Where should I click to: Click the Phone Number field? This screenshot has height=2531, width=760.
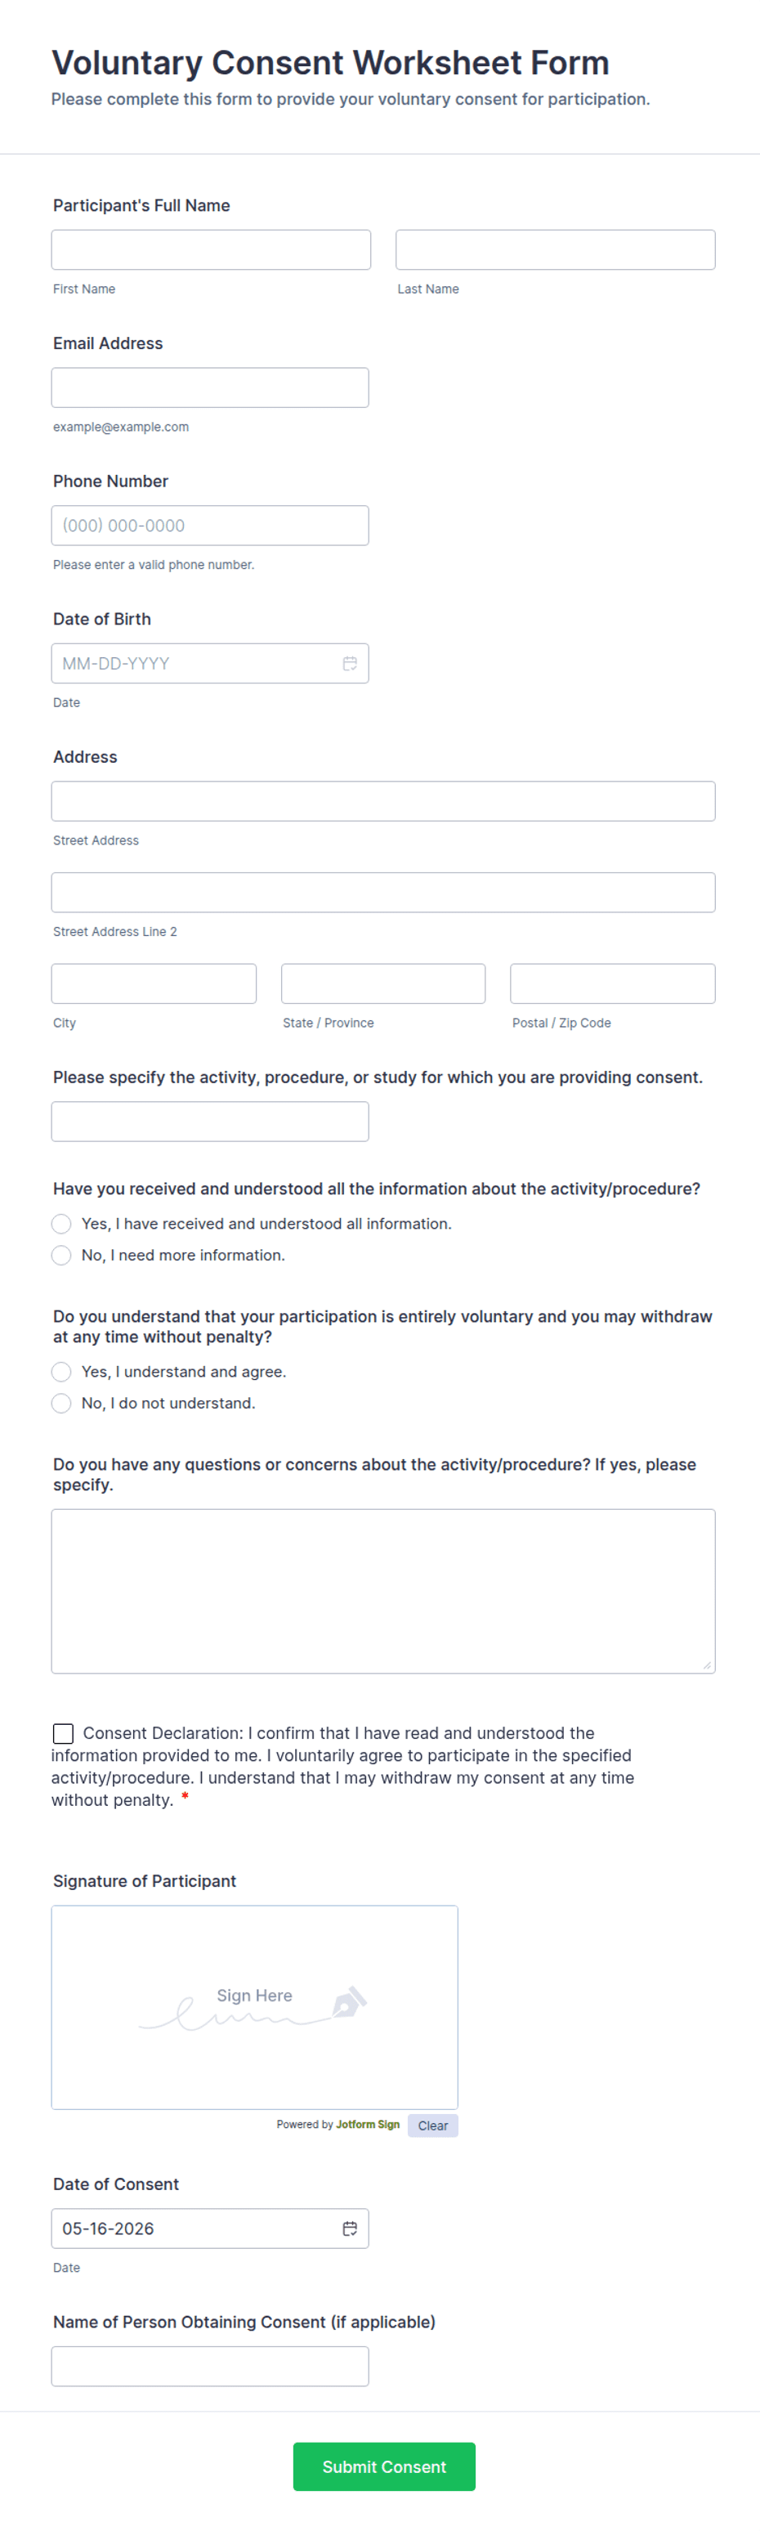[210, 526]
